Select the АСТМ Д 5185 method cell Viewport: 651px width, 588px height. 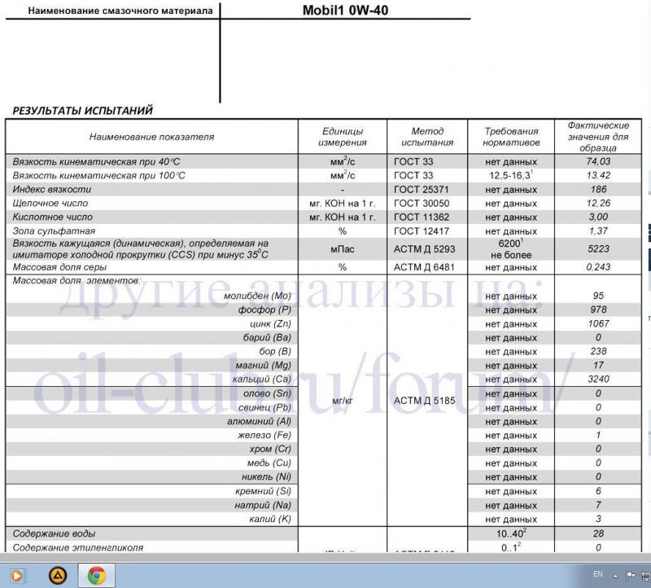pos(426,400)
